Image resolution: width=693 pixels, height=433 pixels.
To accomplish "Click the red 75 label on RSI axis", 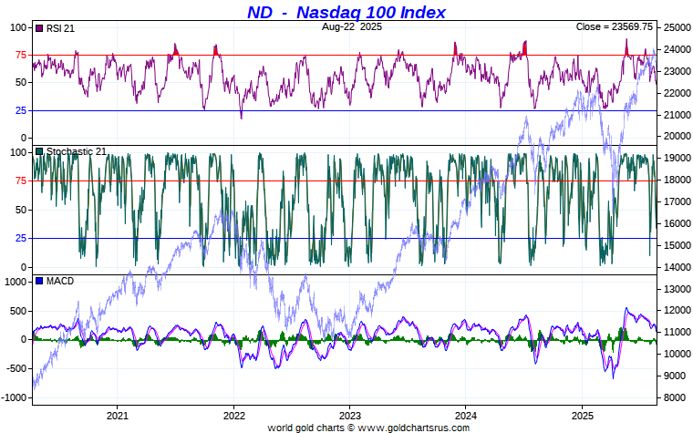I will (x=21, y=56).
